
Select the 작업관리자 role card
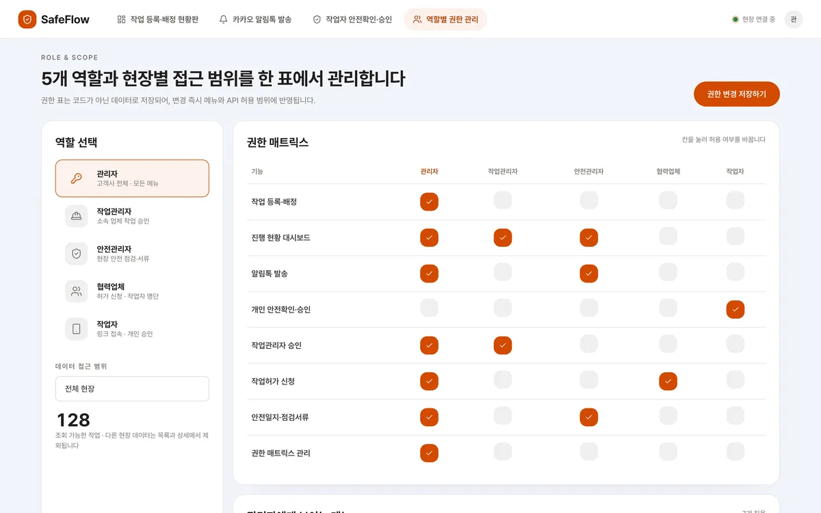(x=132, y=216)
